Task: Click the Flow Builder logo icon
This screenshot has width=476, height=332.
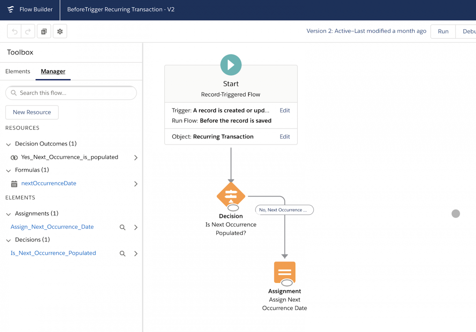Action: click(x=11, y=10)
